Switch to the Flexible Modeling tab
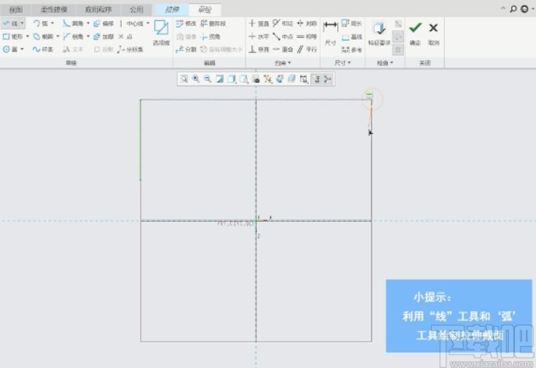This screenshot has width=536, height=368. (54, 9)
